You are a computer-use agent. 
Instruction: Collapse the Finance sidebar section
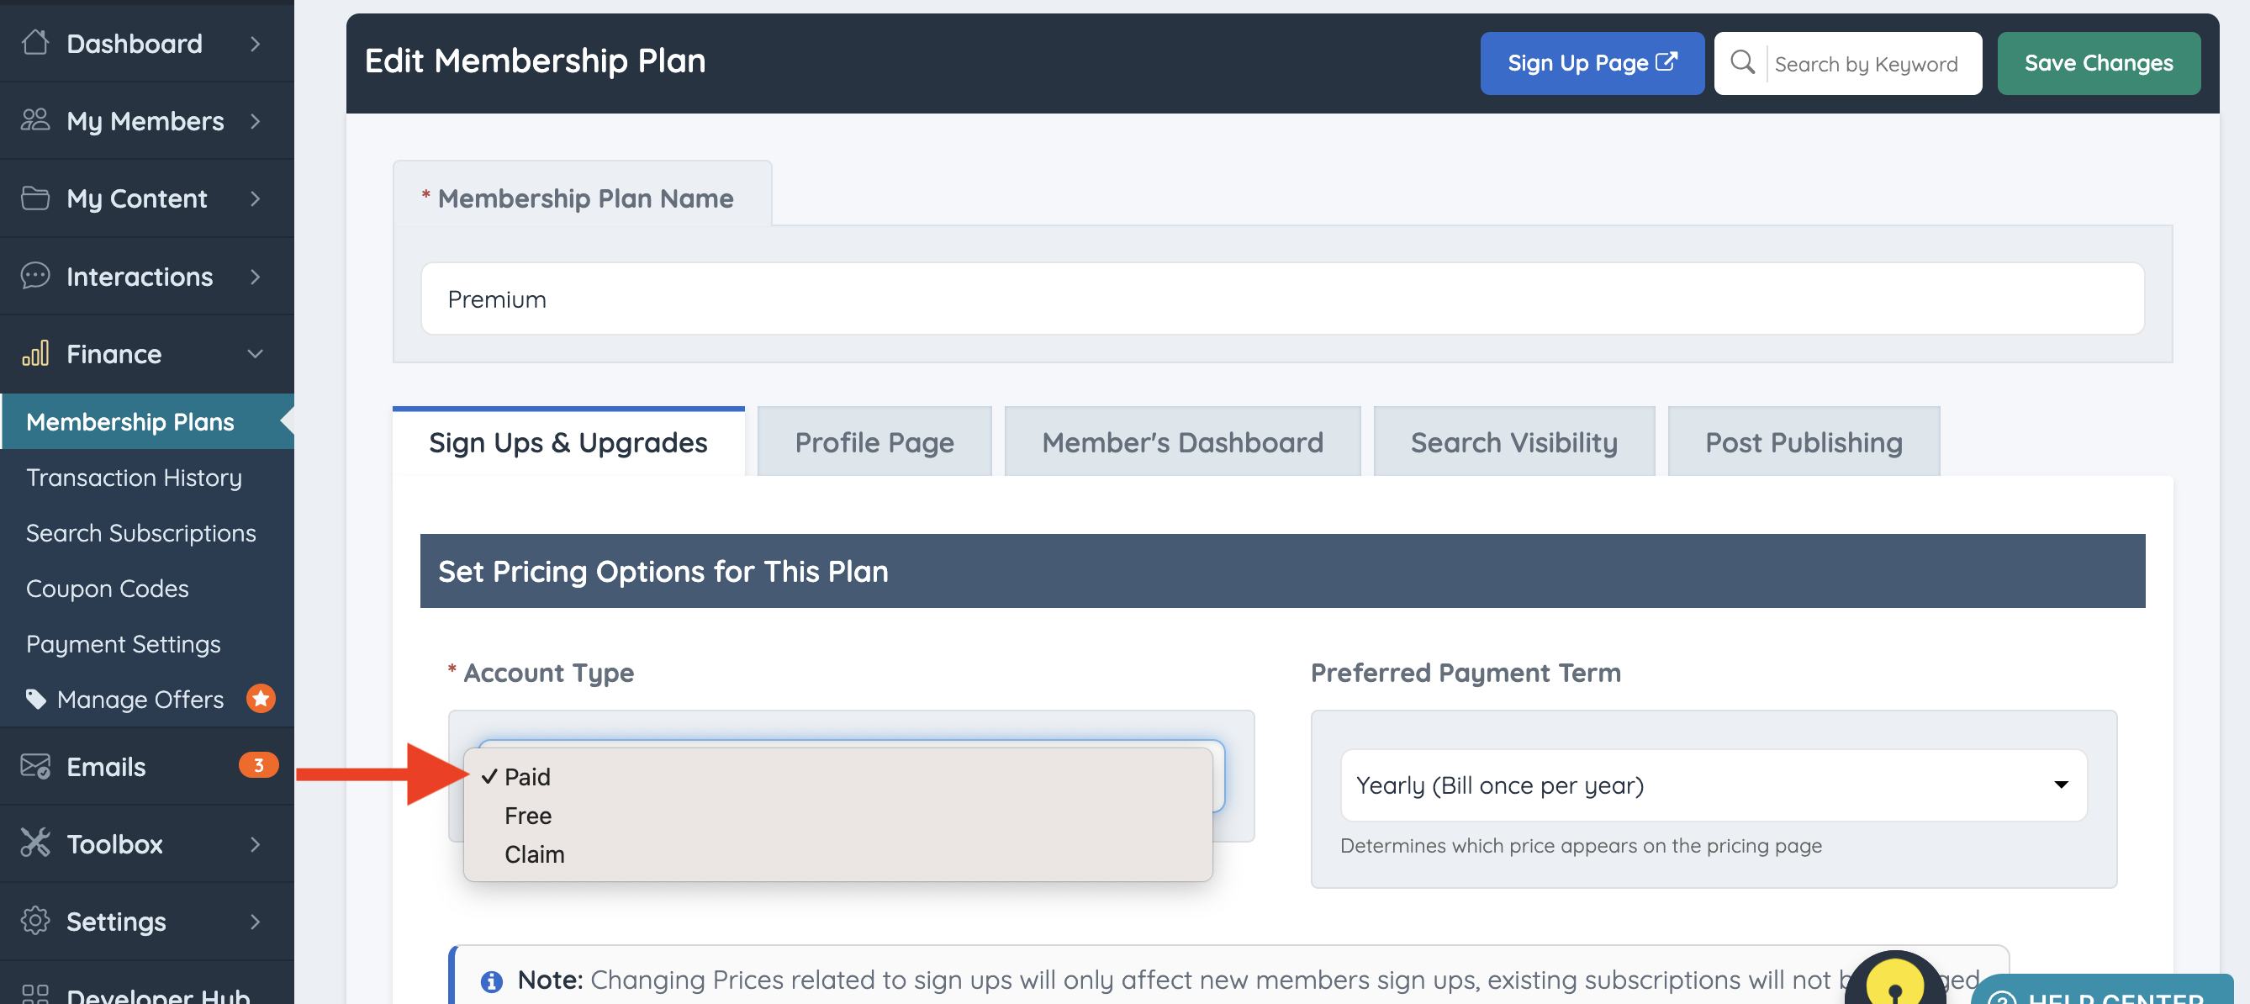coord(255,354)
